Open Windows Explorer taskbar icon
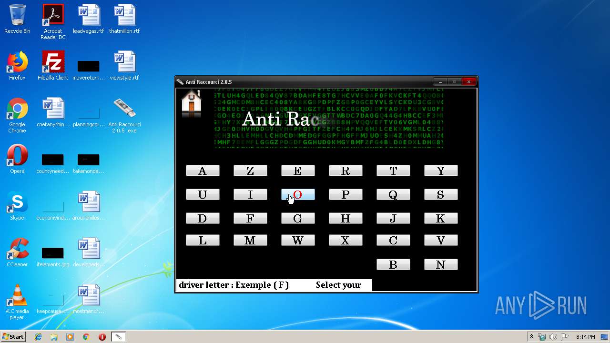This screenshot has width=610, height=343. 54,337
